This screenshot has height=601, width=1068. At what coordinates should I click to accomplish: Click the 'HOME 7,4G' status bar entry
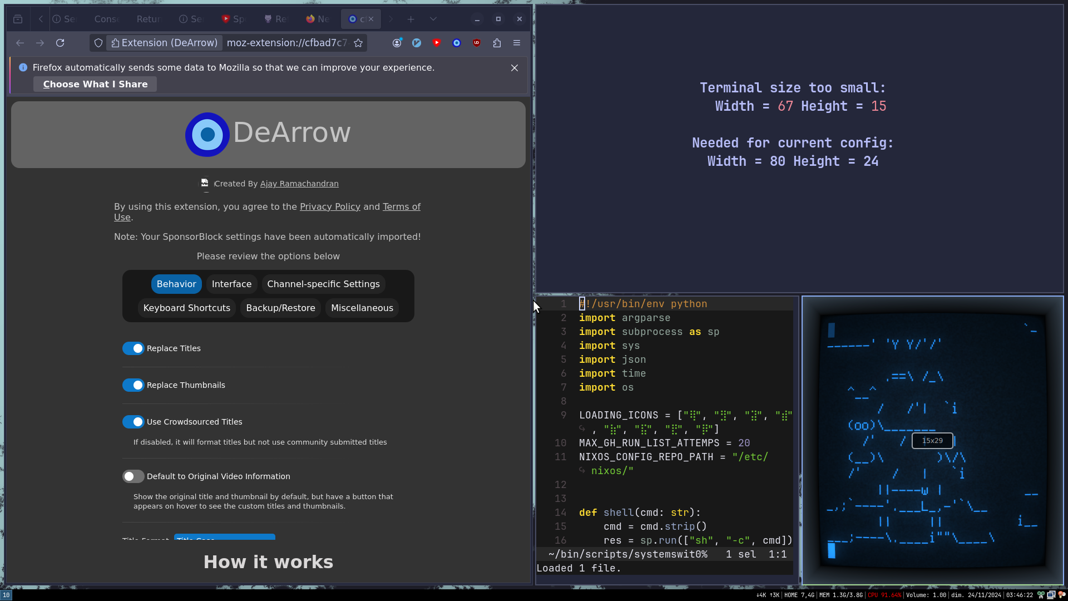(799, 595)
